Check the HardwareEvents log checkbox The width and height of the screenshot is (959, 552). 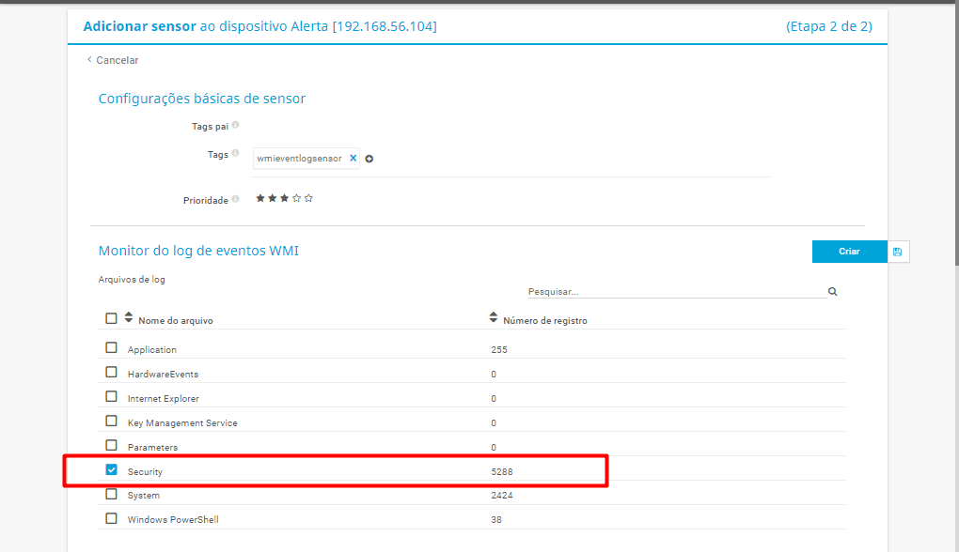click(x=111, y=373)
